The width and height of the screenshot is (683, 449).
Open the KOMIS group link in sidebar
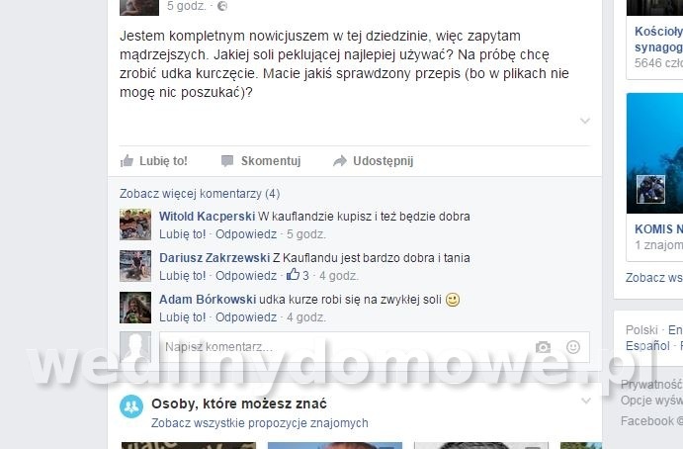pos(658,229)
